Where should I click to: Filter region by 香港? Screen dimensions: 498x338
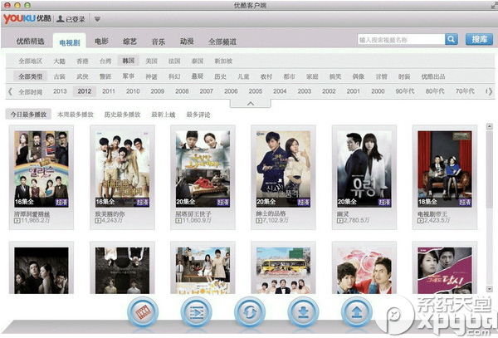click(82, 61)
